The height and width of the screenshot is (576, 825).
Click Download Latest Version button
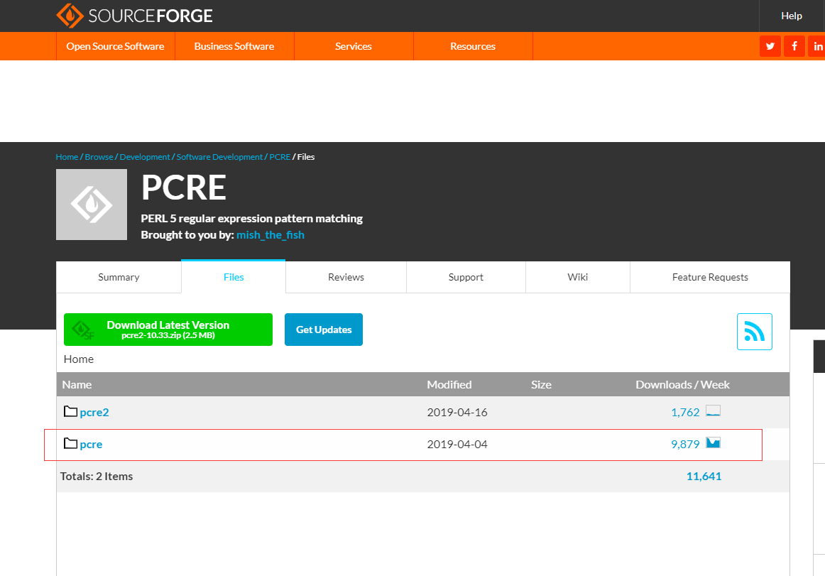tap(168, 330)
